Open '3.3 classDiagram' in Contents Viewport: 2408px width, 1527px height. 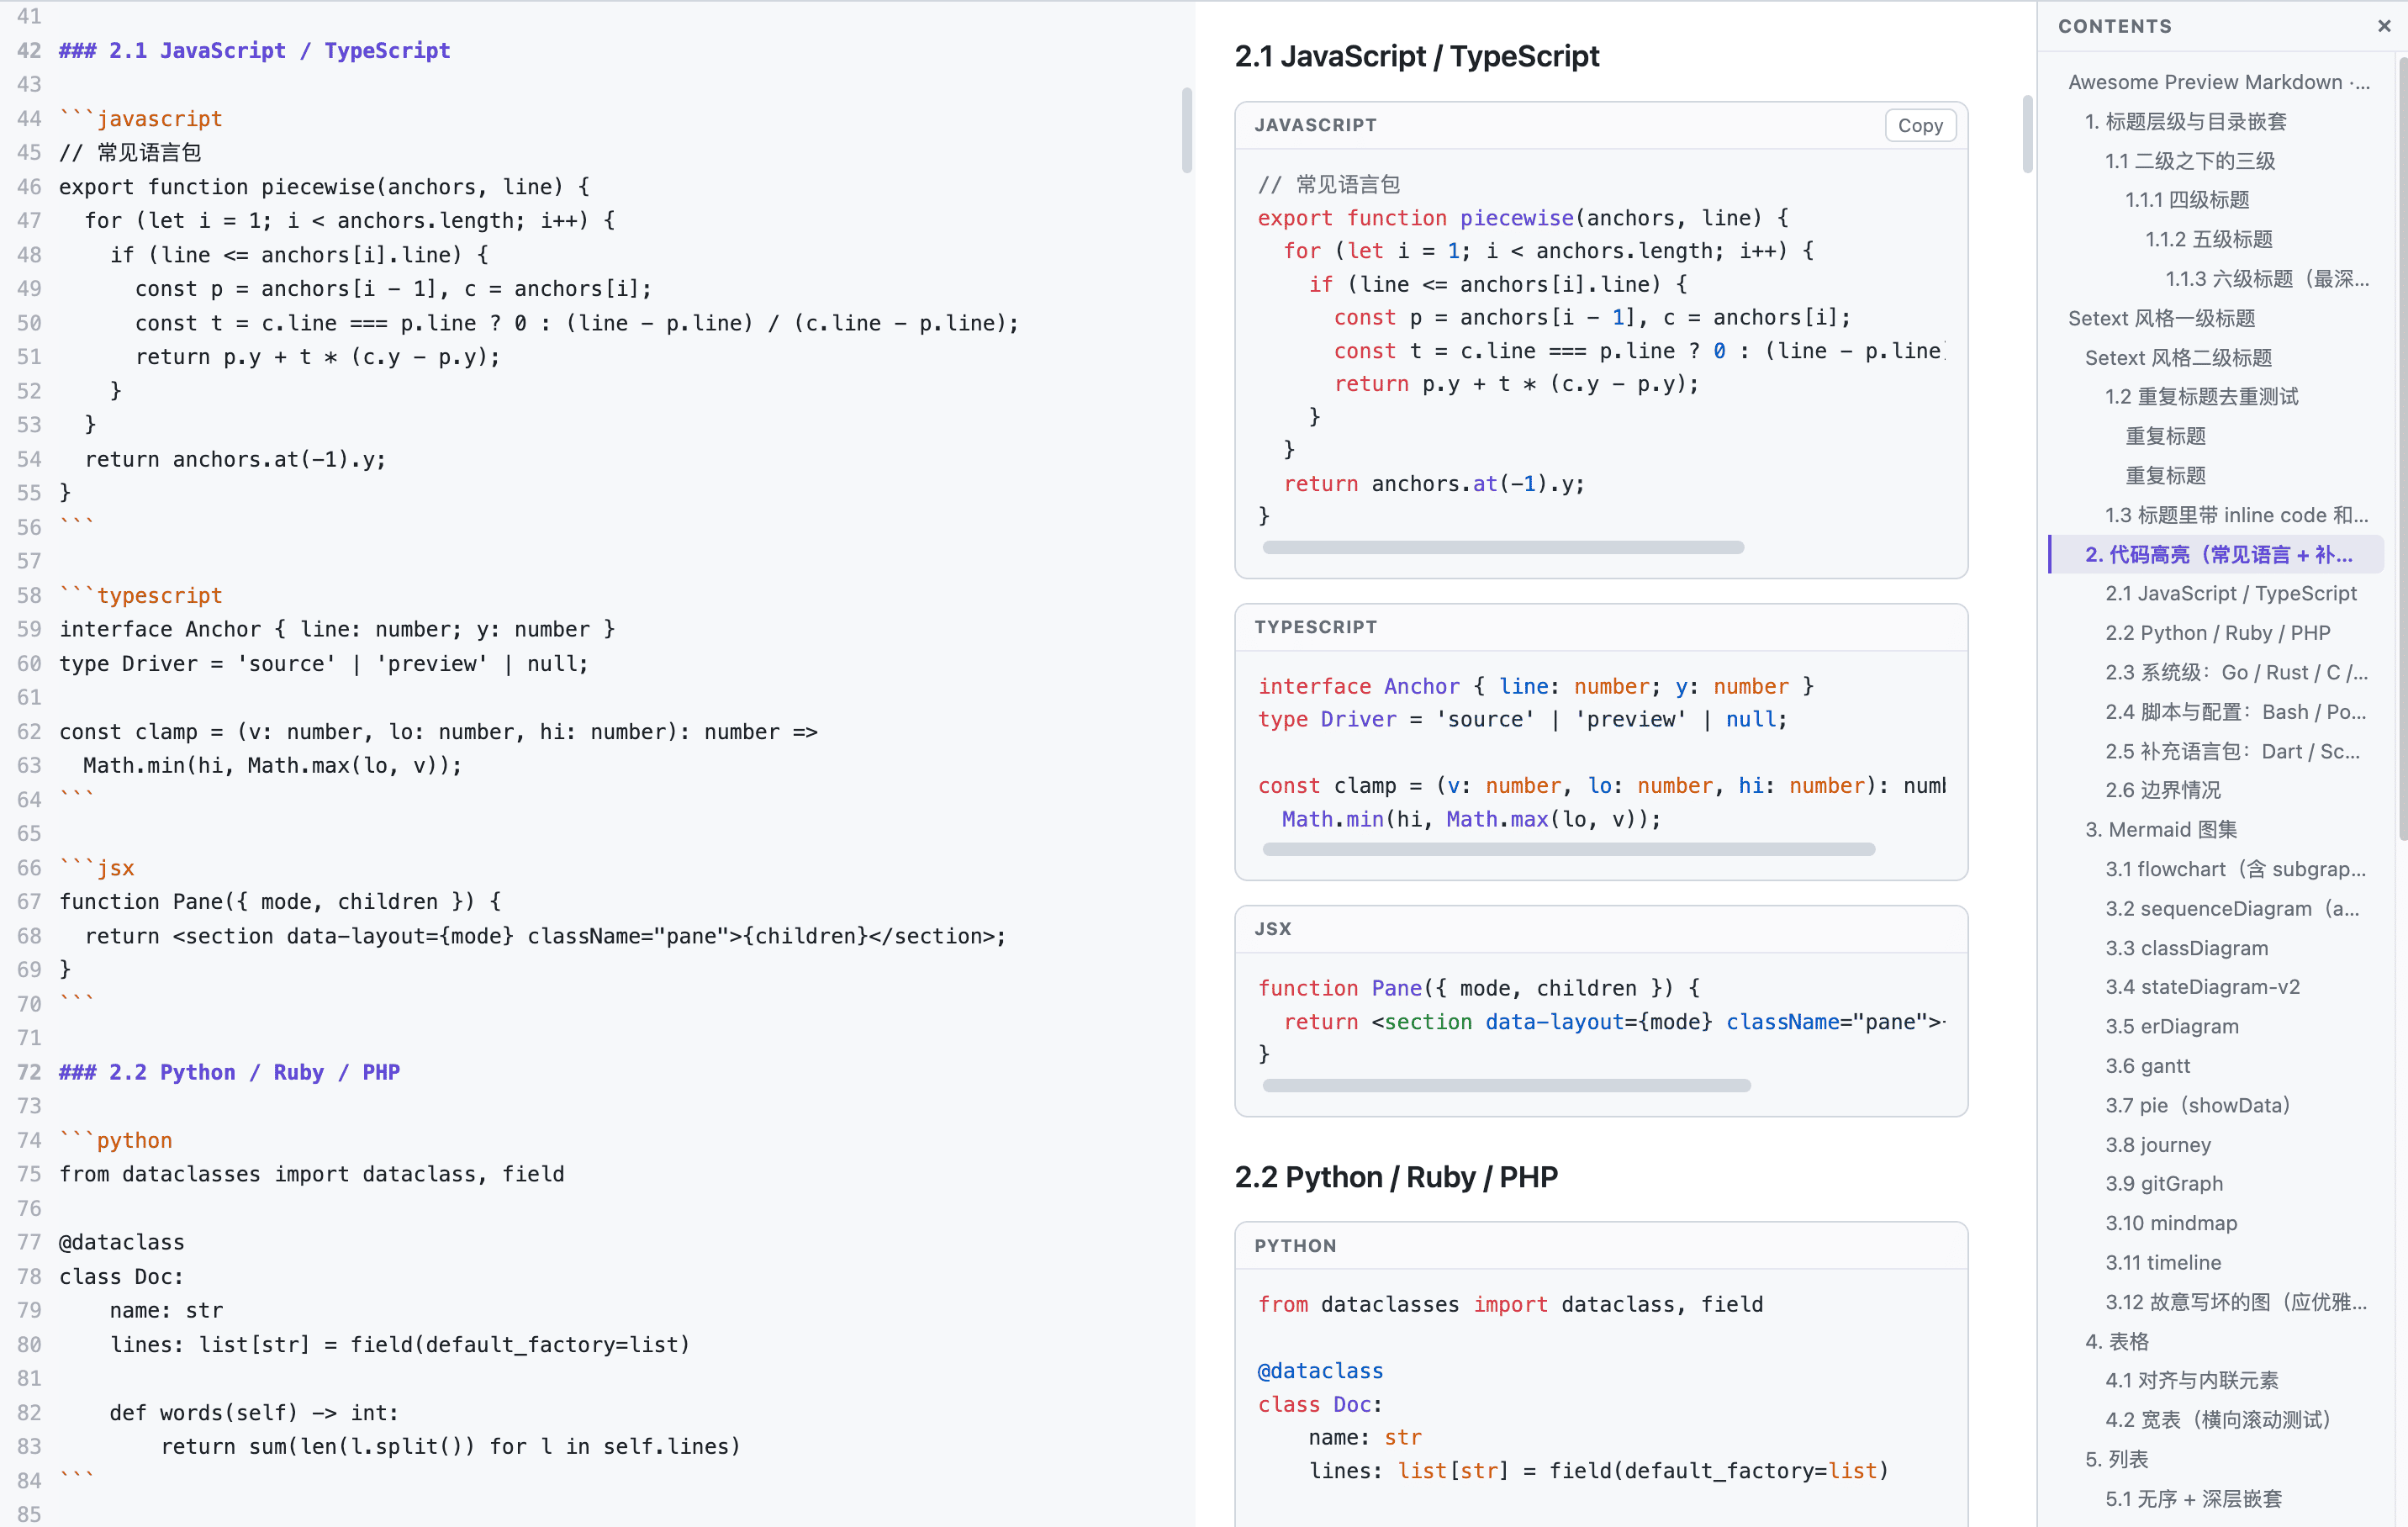pyautogui.click(x=2186, y=948)
